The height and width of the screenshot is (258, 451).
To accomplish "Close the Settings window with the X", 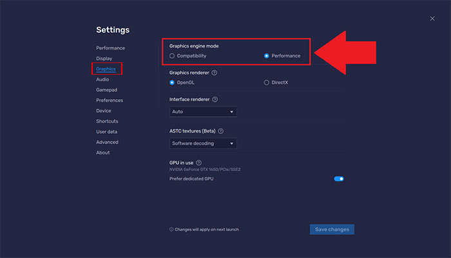I will [x=432, y=19].
